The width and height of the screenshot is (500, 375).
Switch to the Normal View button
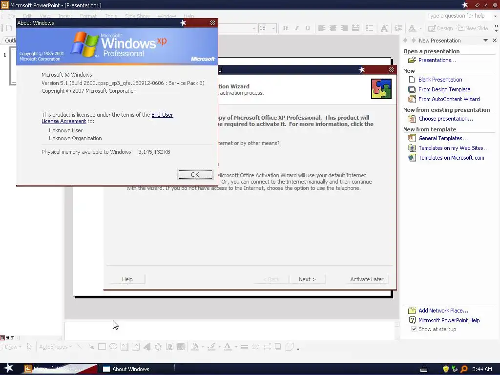pyautogui.click(x=2, y=338)
